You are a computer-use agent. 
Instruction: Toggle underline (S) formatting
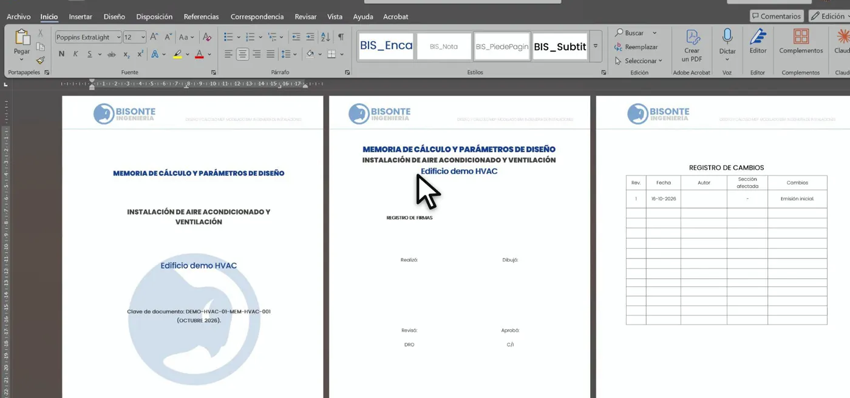click(x=89, y=54)
